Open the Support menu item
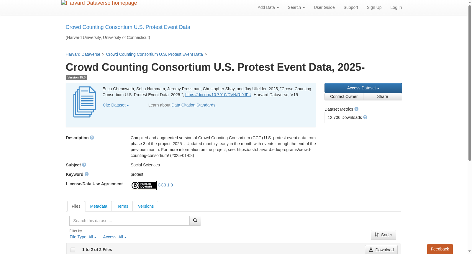 [x=351, y=7]
